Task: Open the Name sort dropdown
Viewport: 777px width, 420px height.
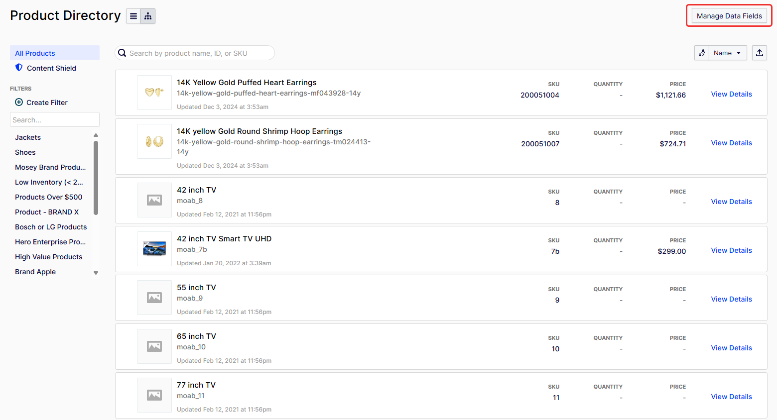Action: tap(728, 53)
